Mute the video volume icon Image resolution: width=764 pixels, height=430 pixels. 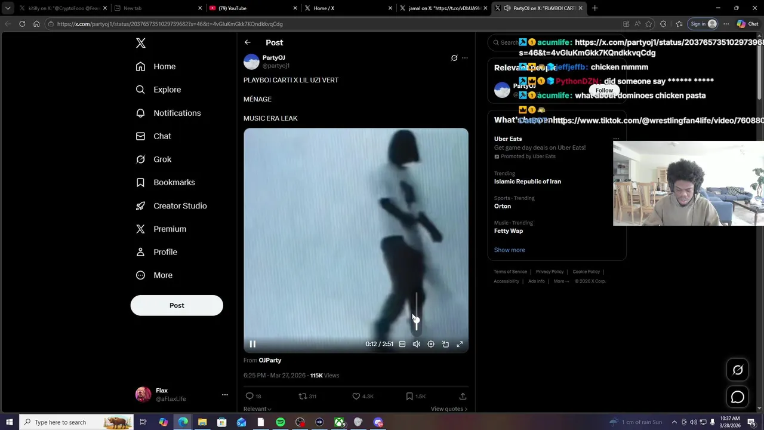tap(417, 344)
